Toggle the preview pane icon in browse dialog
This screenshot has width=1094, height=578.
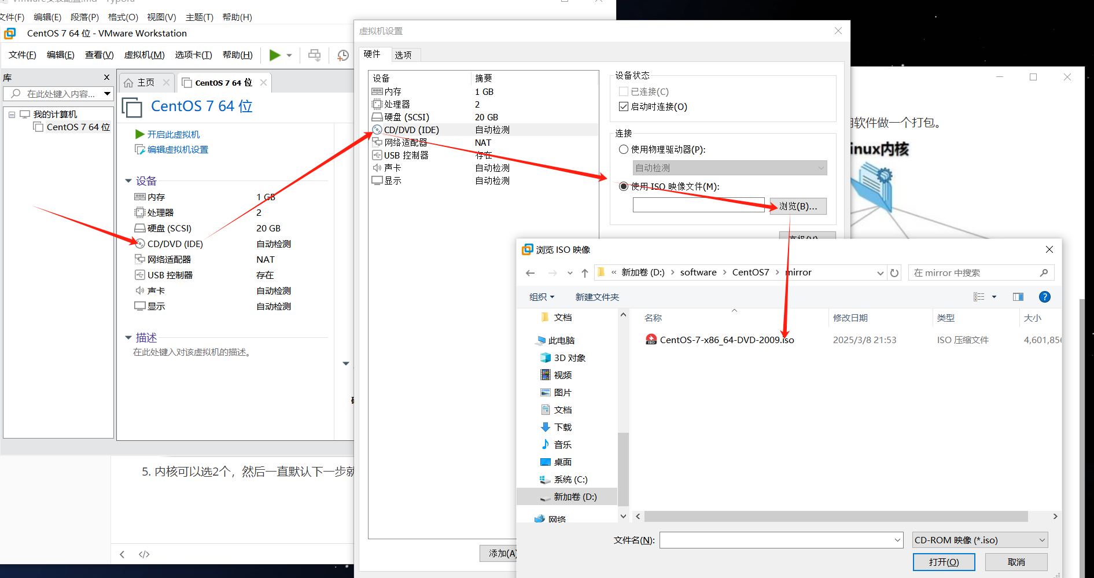(1018, 297)
